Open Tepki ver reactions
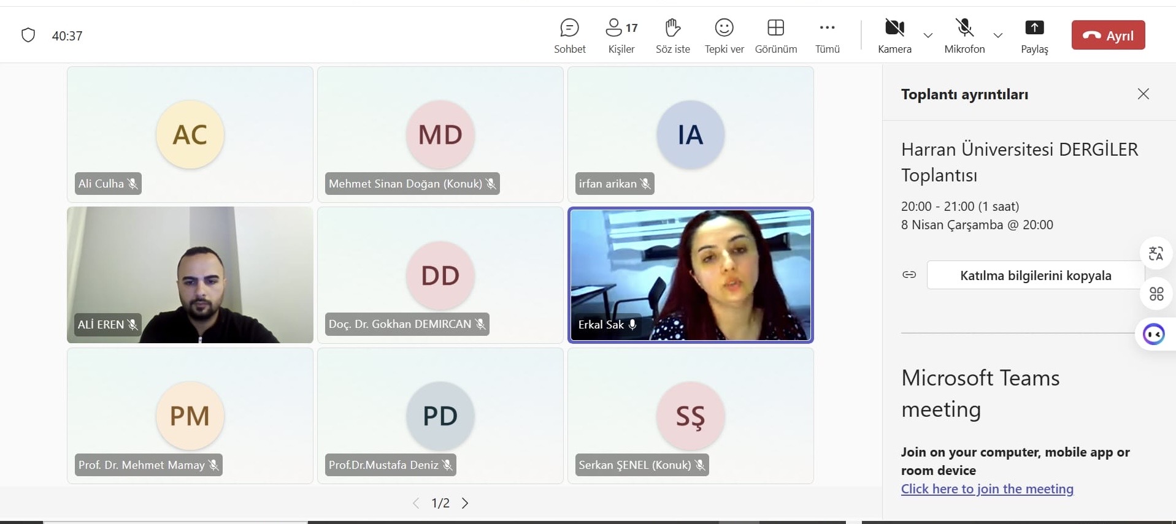Screen dimensions: 1176x524 coord(724,36)
